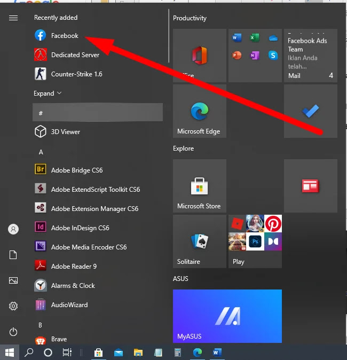Open Notepad from the taskbar

point(158,352)
